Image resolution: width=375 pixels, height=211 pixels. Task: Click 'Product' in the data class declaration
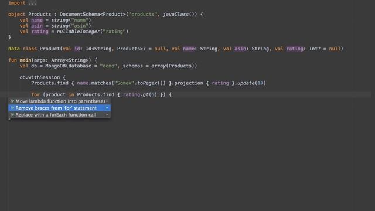tap(49, 49)
